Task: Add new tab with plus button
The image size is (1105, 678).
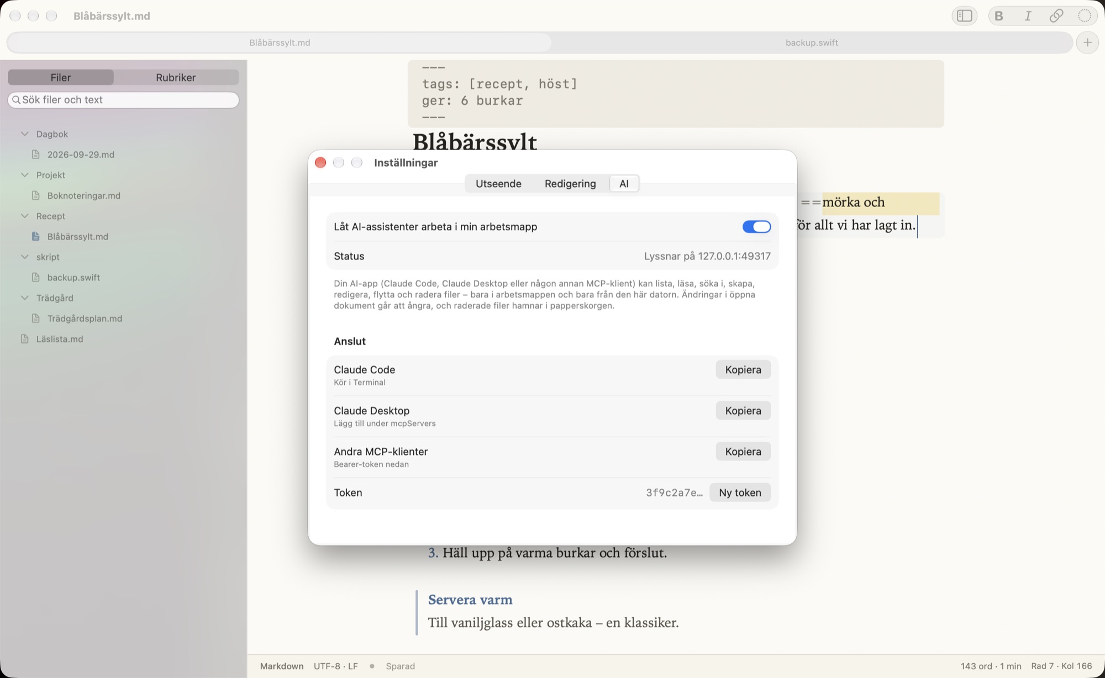Action: [x=1087, y=43]
